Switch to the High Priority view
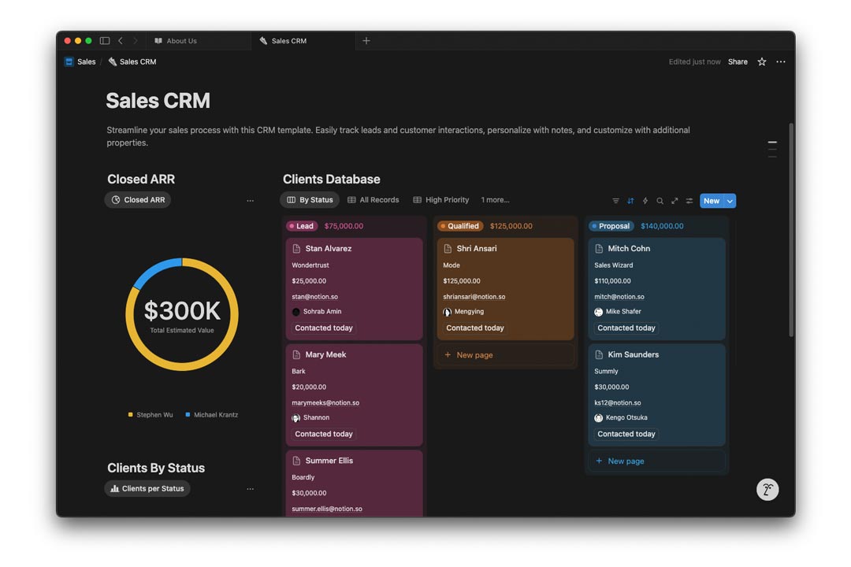Viewport: 851px width, 567px height. (441, 200)
